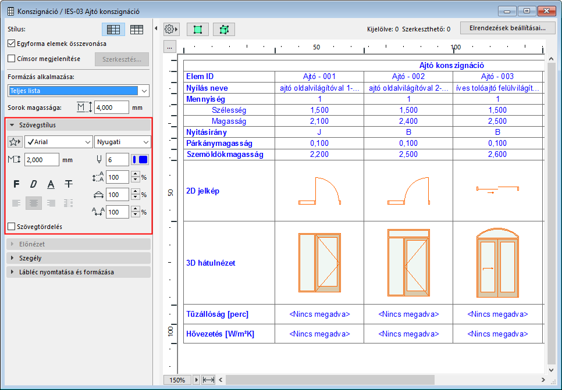
Task: Open the Teljes lista formatting dropdown
Action: coord(79,91)
